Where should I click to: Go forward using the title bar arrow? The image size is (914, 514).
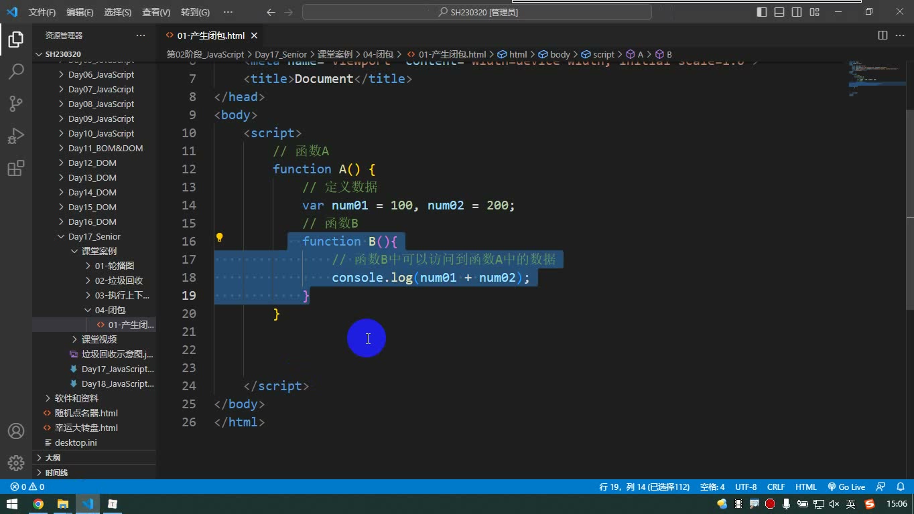(x=289, y=12)
